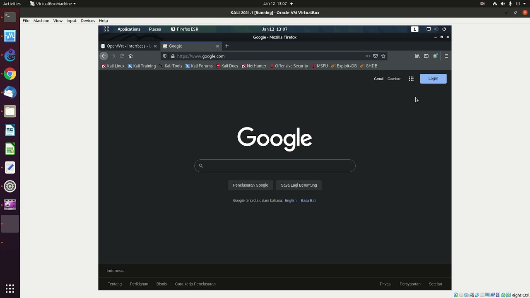Open Google apps grid icon
This screenshot has width=530, height=298.
tap(411, 79)
